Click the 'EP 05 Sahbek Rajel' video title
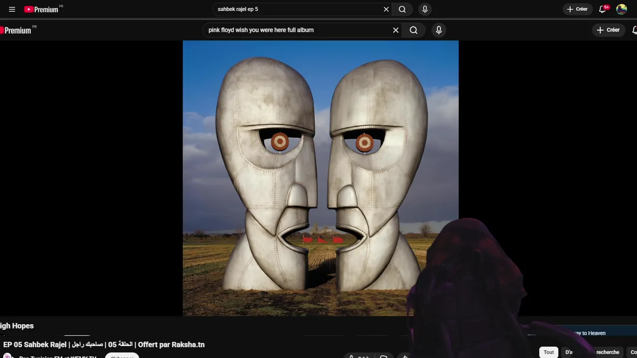 tap(104, 345)
